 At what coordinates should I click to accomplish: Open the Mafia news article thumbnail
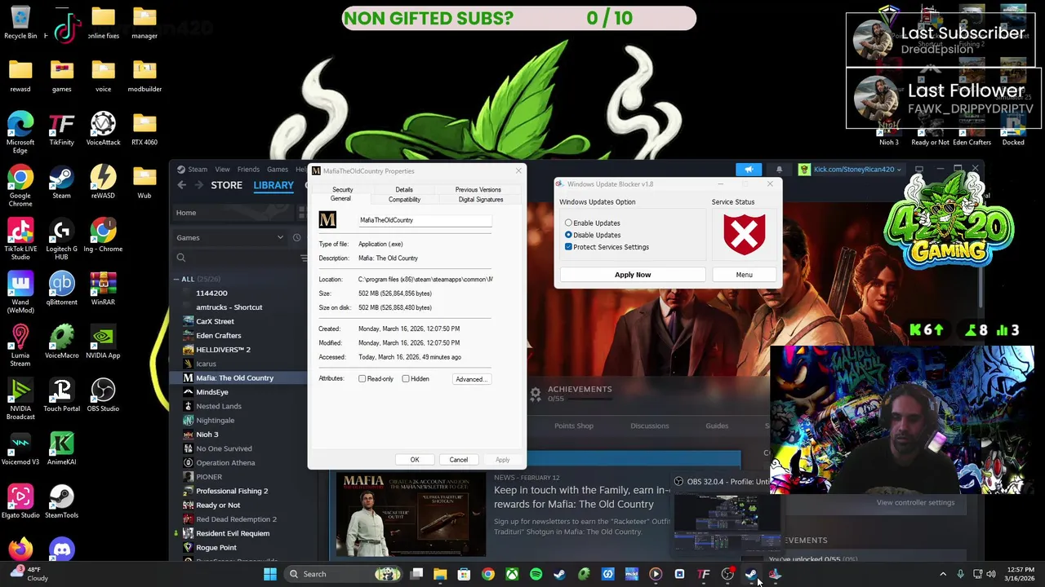point(411,515)
